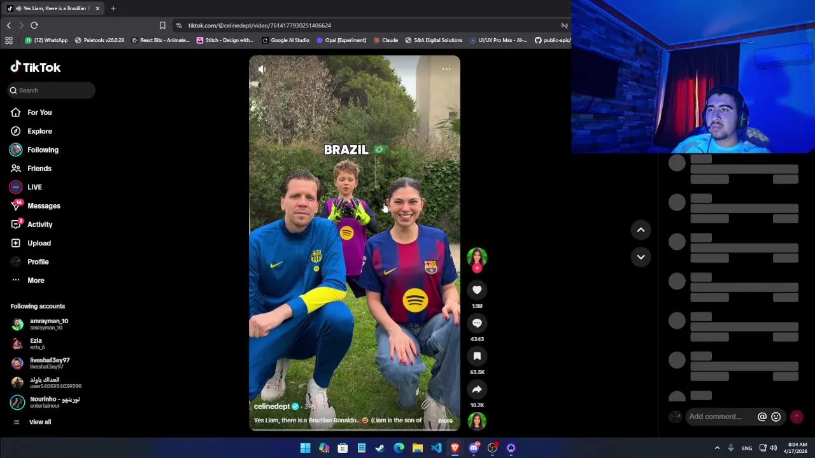Post comment with red send button
815x458 pixels.
point(797,417)
